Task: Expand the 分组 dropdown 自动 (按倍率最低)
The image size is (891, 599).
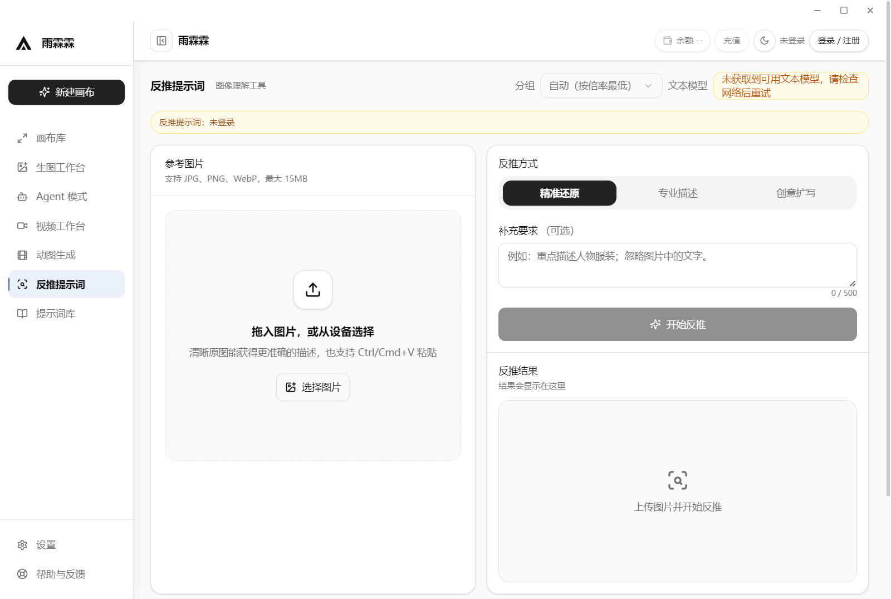Action: 601,86
